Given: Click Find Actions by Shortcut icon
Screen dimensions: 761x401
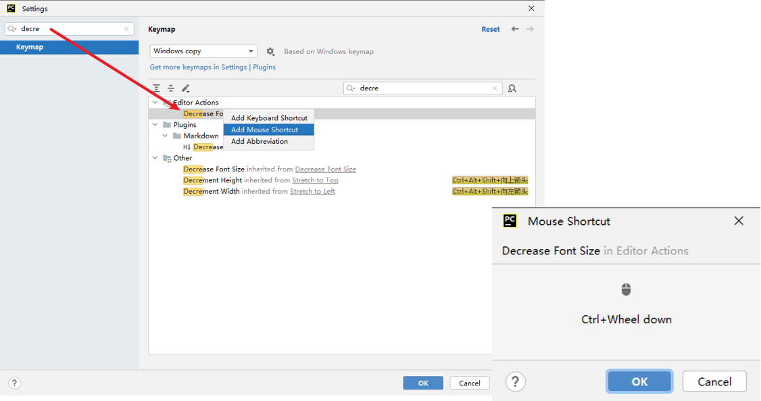Looking at the screenshot, I should 512,88.
